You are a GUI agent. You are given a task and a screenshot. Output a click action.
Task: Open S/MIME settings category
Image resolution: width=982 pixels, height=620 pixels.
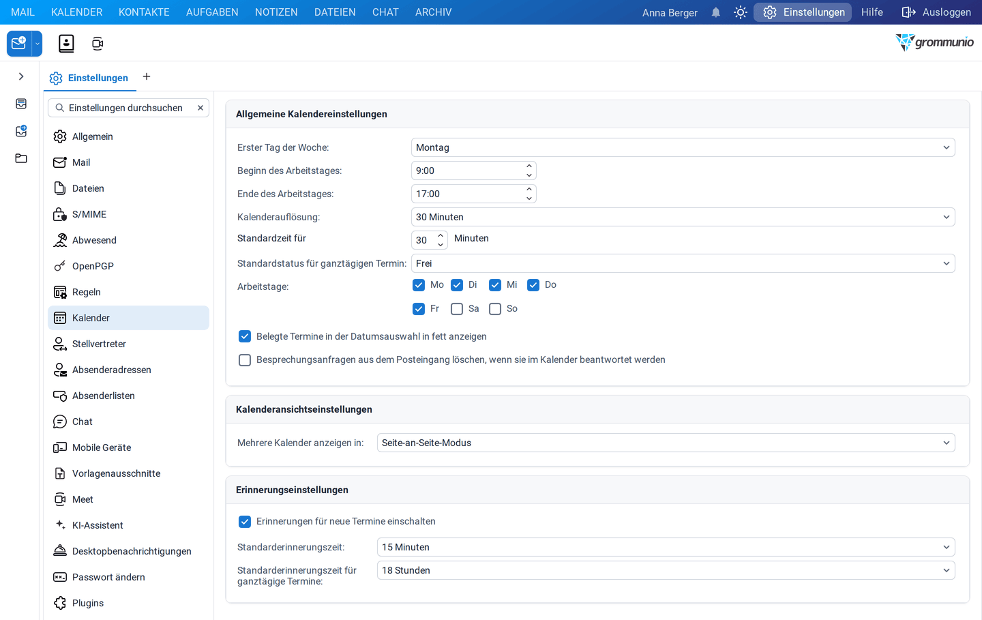click(128, 214)
